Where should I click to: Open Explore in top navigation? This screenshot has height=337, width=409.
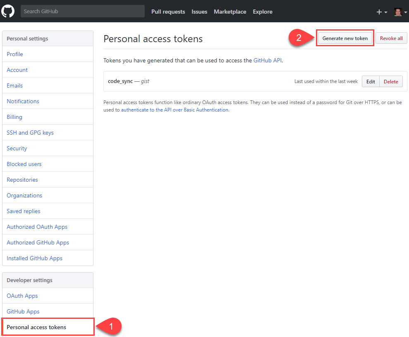tap(263, 12)
